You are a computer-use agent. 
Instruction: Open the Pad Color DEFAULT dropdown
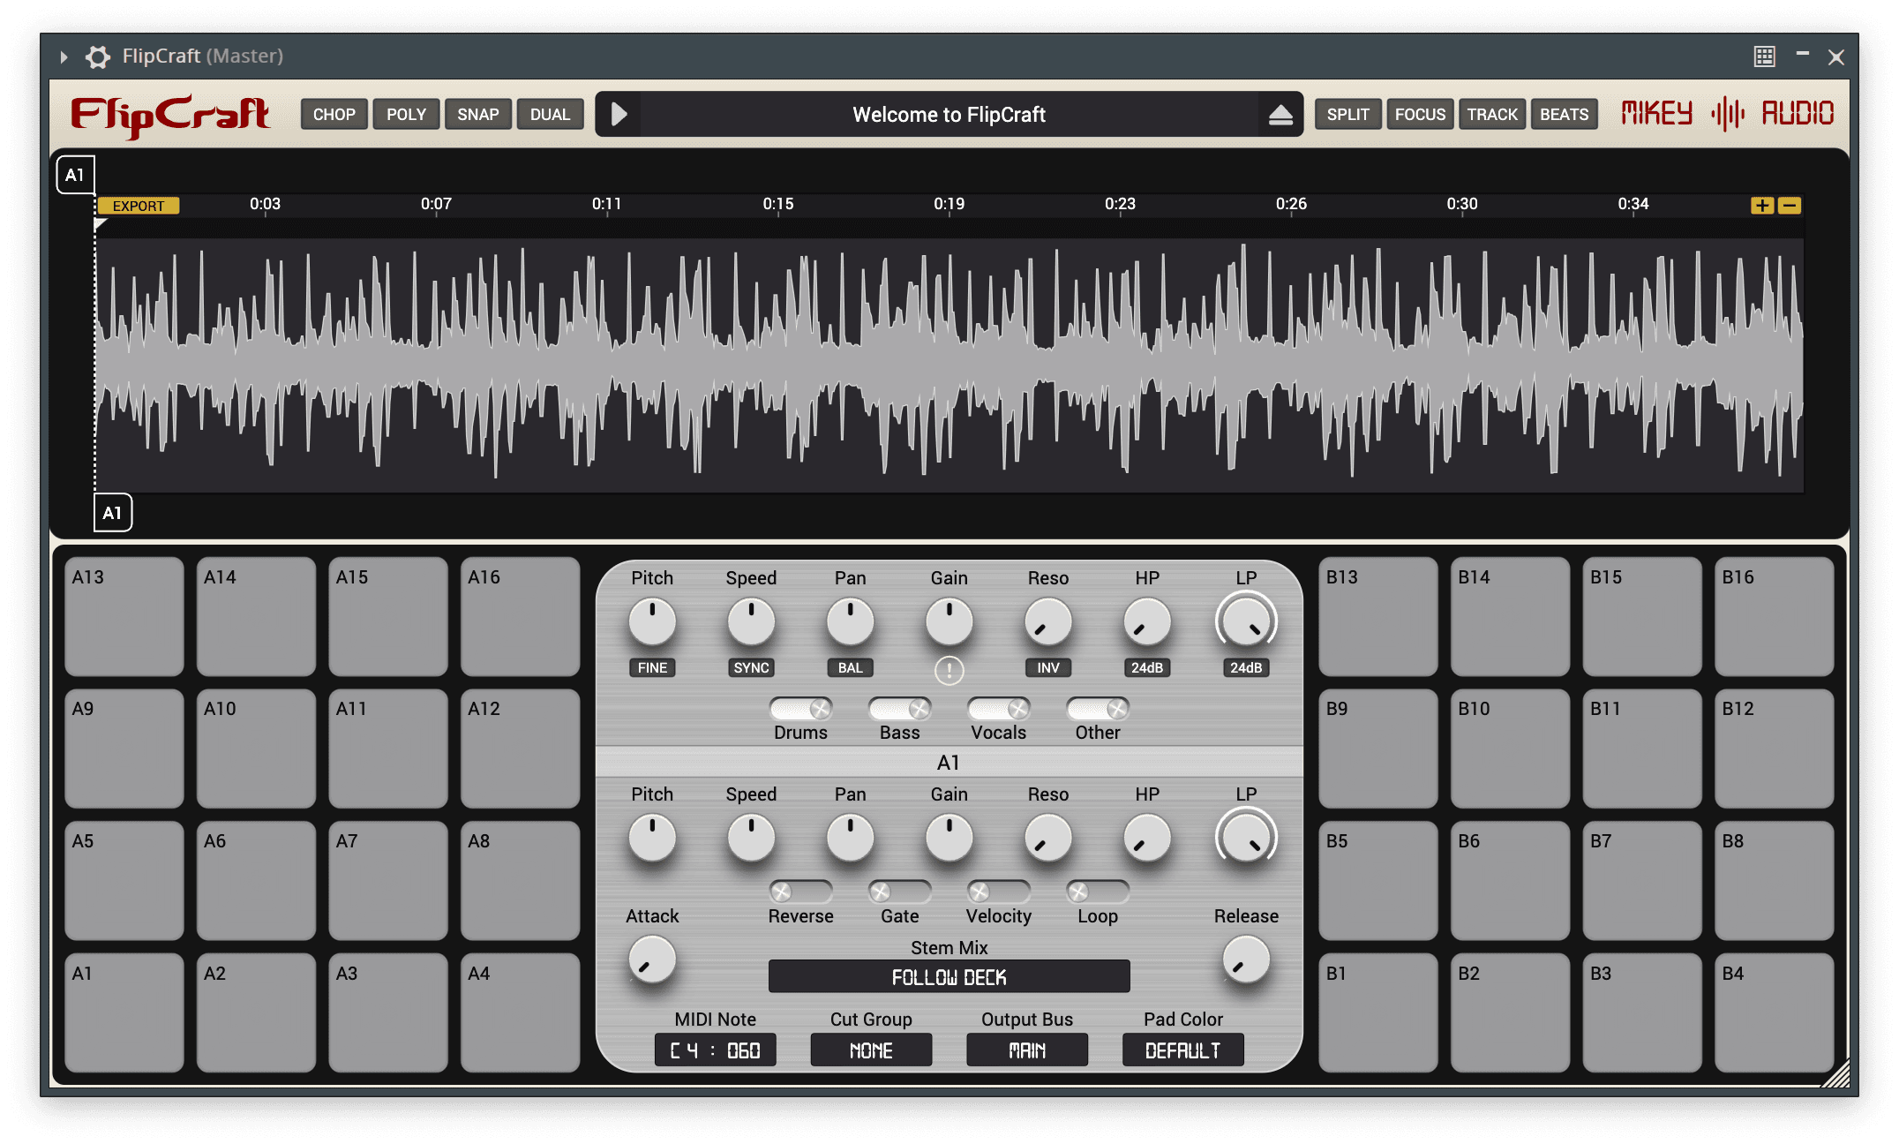click(1183, 1050)
